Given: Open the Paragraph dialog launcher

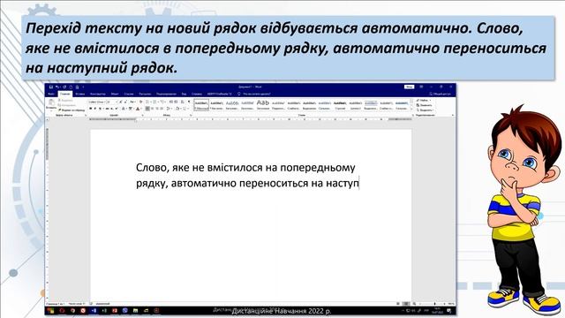Looking at the screenshot, I should [x=192, y=116].
